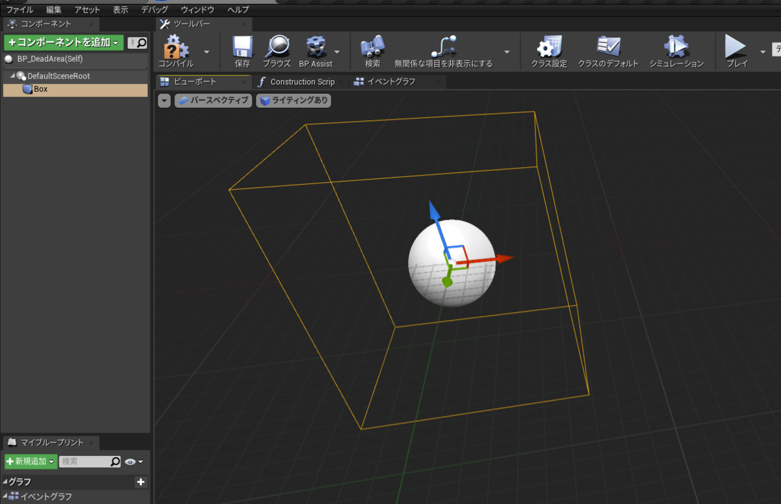This screenshot has width=781, height=504.
Task: Open the File (ファイル) menu
Action: pyautogui.click(x=20, y=10)
